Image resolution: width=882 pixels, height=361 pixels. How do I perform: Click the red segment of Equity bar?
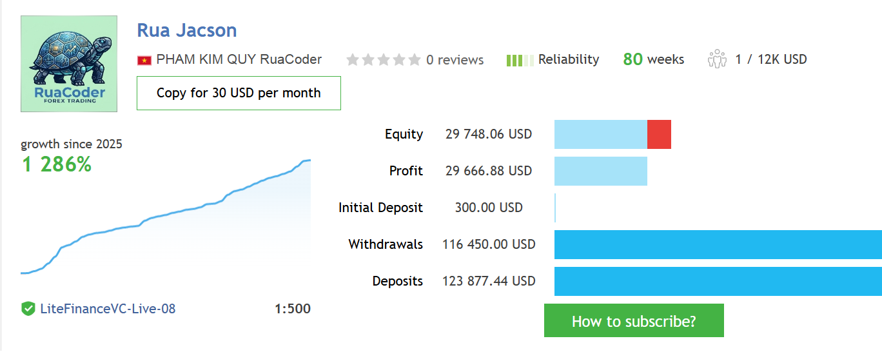click(x=659, y=134)
